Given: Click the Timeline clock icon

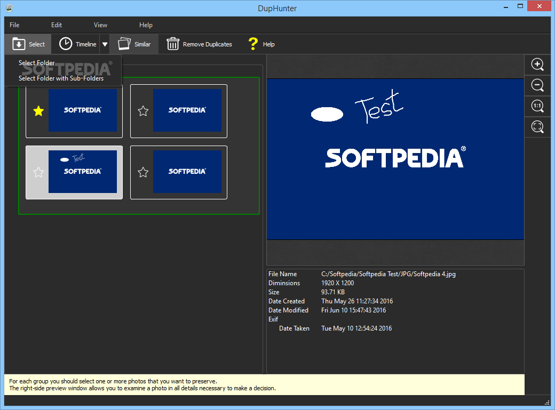Looking at the screenshot, I should pos(66,44).
